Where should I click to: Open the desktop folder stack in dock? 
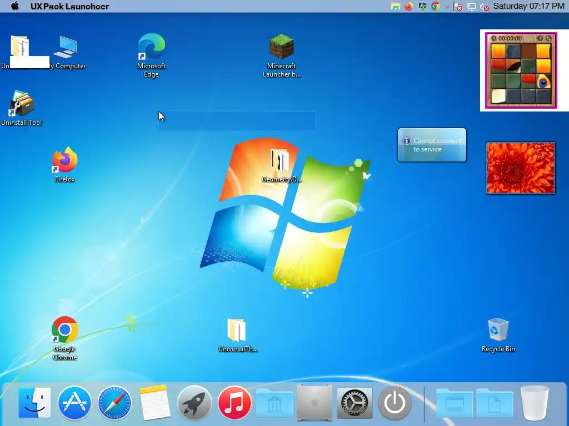point(455,403)
